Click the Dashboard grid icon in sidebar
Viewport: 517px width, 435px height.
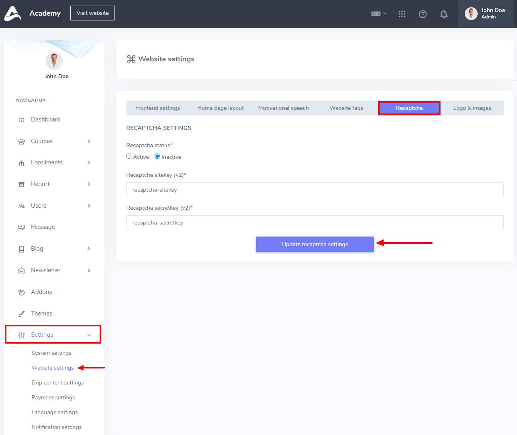tap(22, 120)
